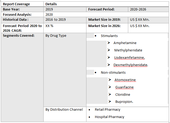Click the By Distribution Channel cell
The width and height of the screenshot is (170, 123).
click(64, 110)
